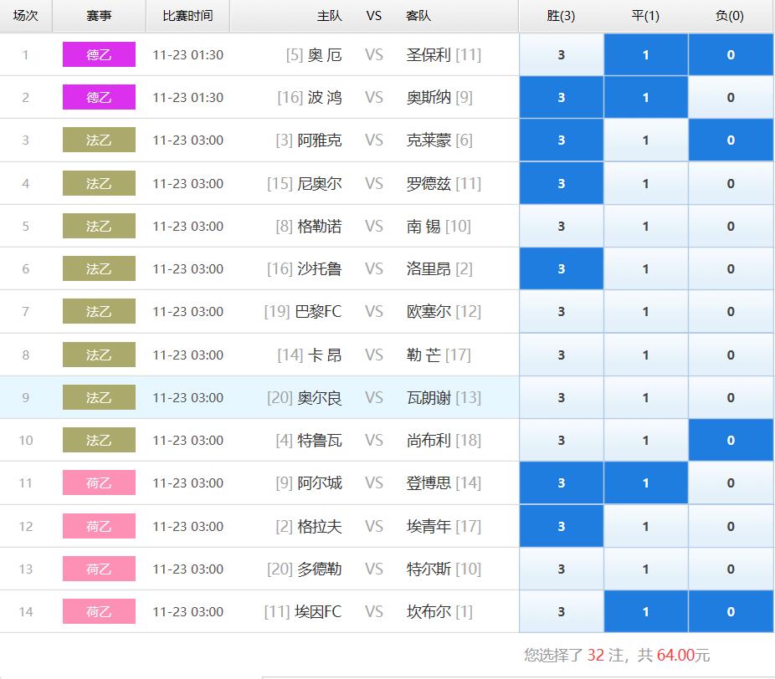Viewport: 775px width, 679px height.
Task: Deselect loss (0) in 阿雅克 row
Action: [x=731, y=140]
